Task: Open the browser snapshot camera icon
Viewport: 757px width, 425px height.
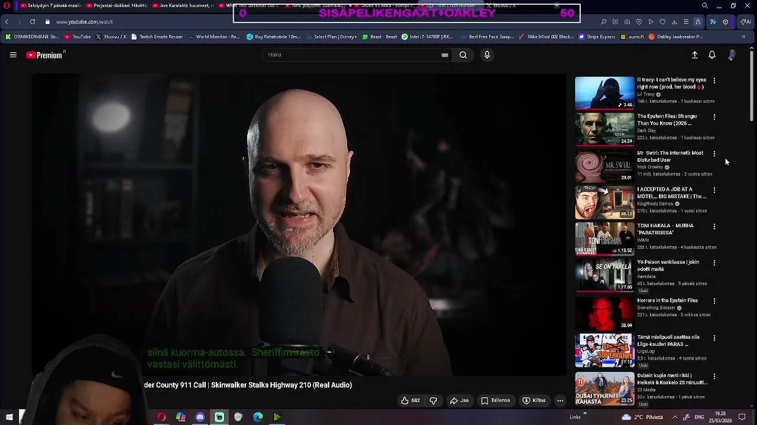Action: pos(627,22)
